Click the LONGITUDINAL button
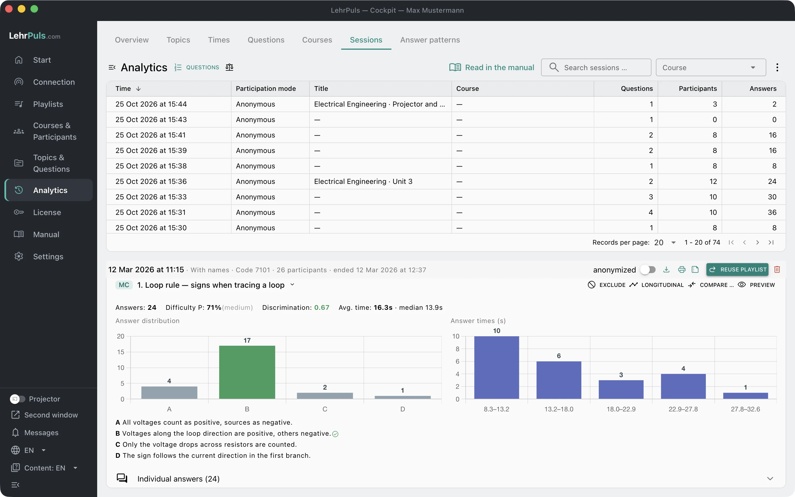This screenshot has width=795, height=497. pos(656,285)
